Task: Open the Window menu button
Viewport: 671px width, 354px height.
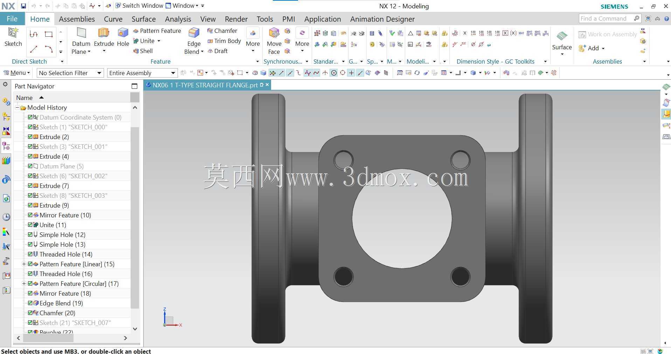Action: [182, 6]
